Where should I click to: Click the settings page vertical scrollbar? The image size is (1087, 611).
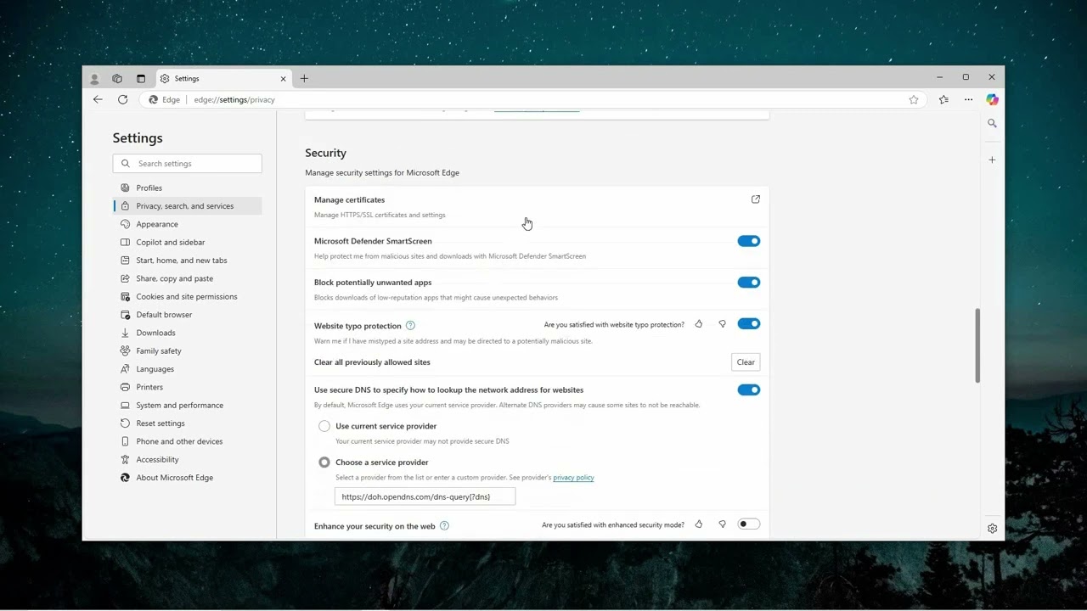(x=977, y=345)
